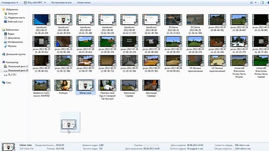This screenshot has width=269, height=151.
Task: Select video javaw 2013-05-24 13-58-39-847
Action: tap(239, 23)
